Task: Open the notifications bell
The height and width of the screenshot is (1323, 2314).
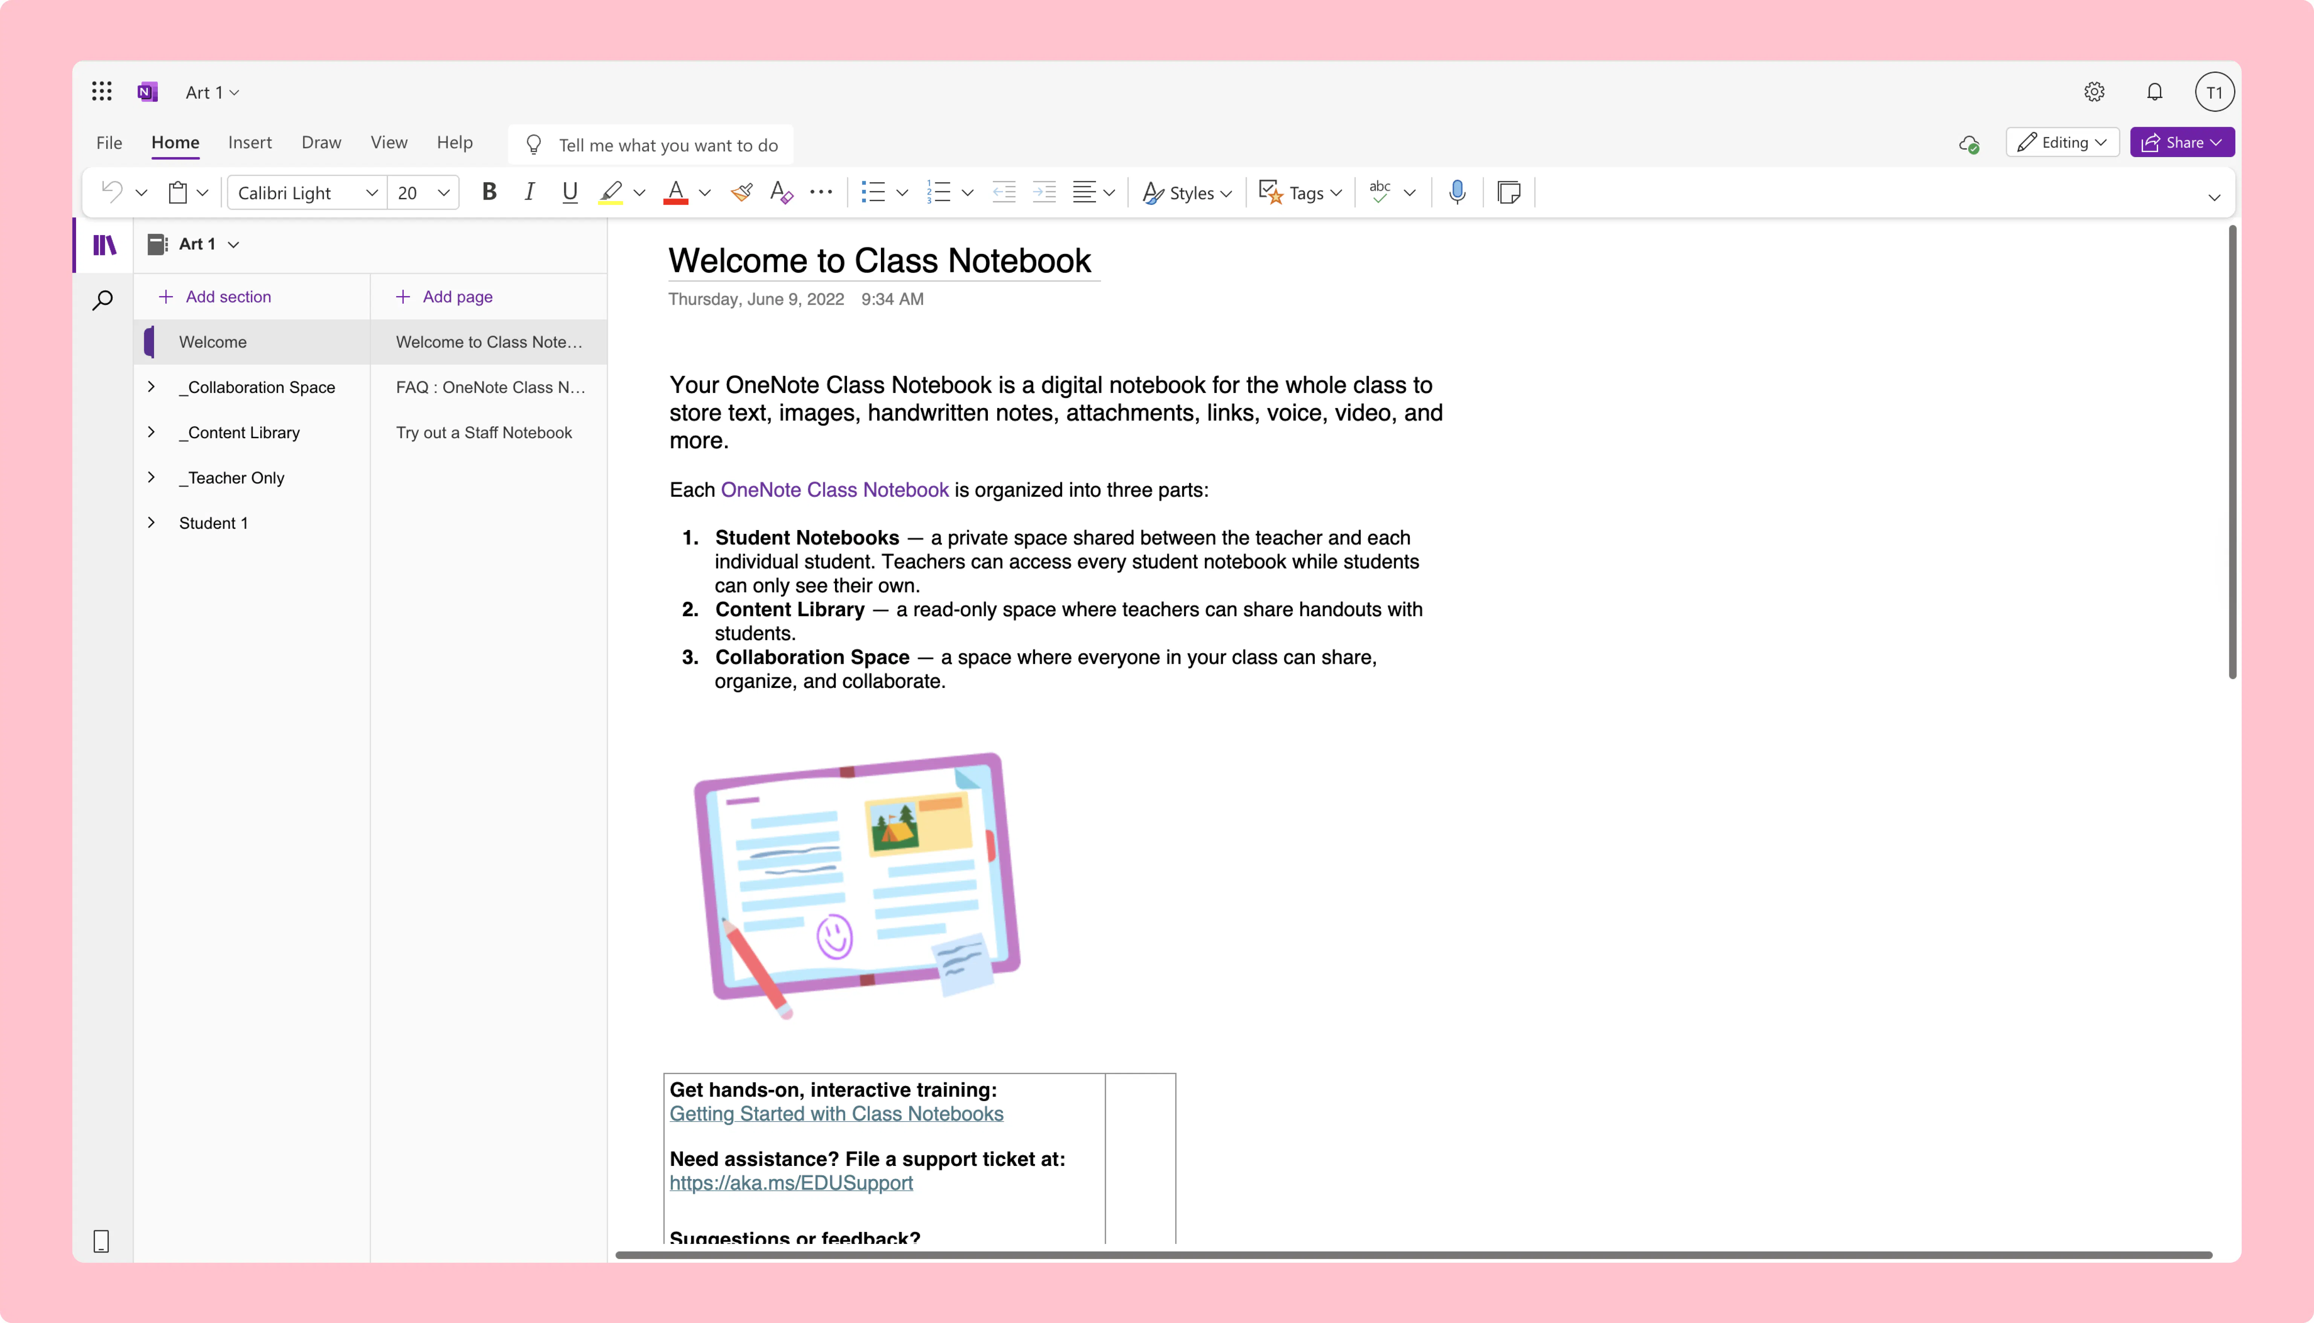Action: pos(2154,92)
